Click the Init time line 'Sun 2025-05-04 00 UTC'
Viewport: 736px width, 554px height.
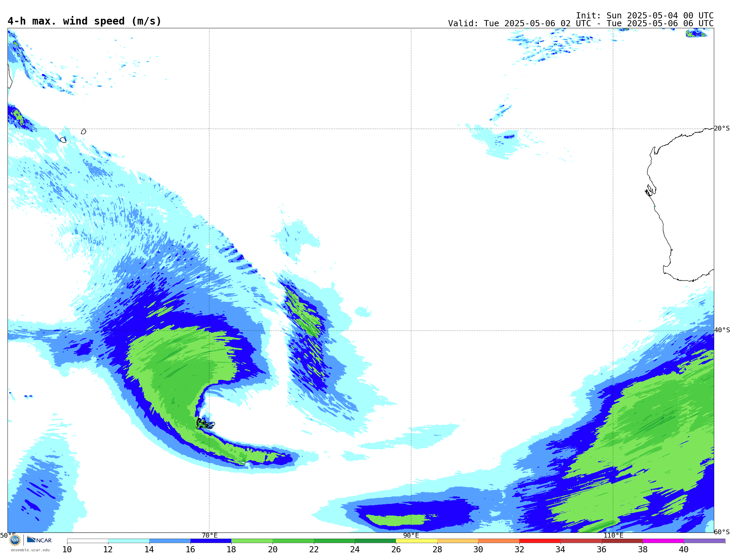coord(644,16)
